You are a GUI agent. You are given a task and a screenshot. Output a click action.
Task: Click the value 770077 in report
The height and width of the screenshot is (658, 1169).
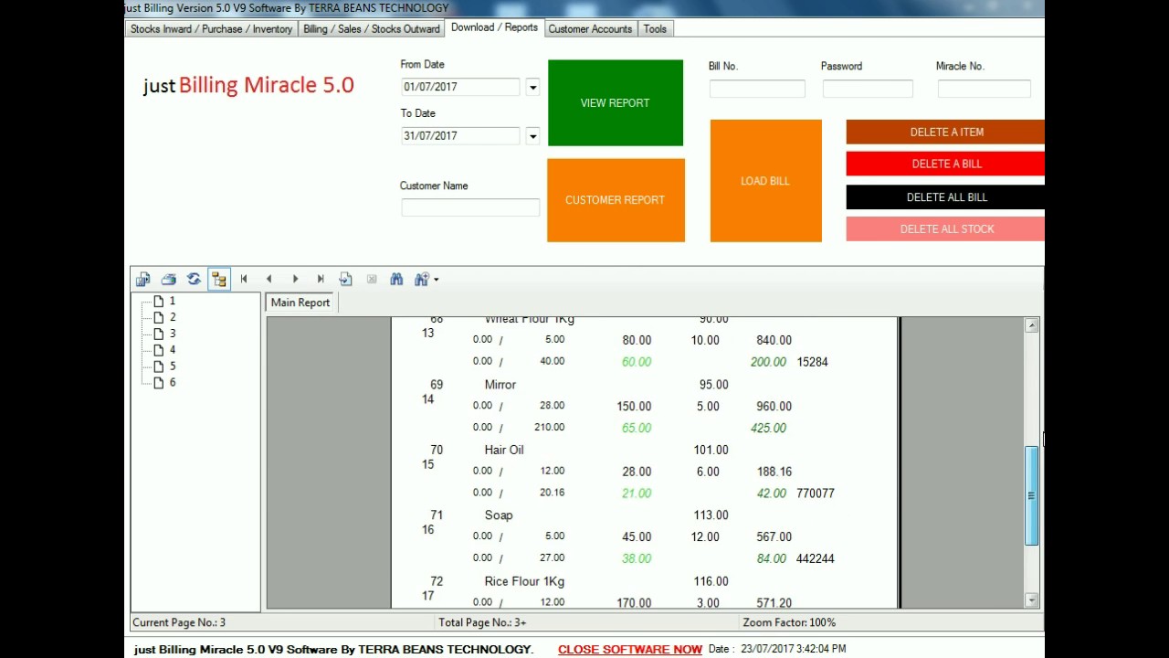coord(816,493)
